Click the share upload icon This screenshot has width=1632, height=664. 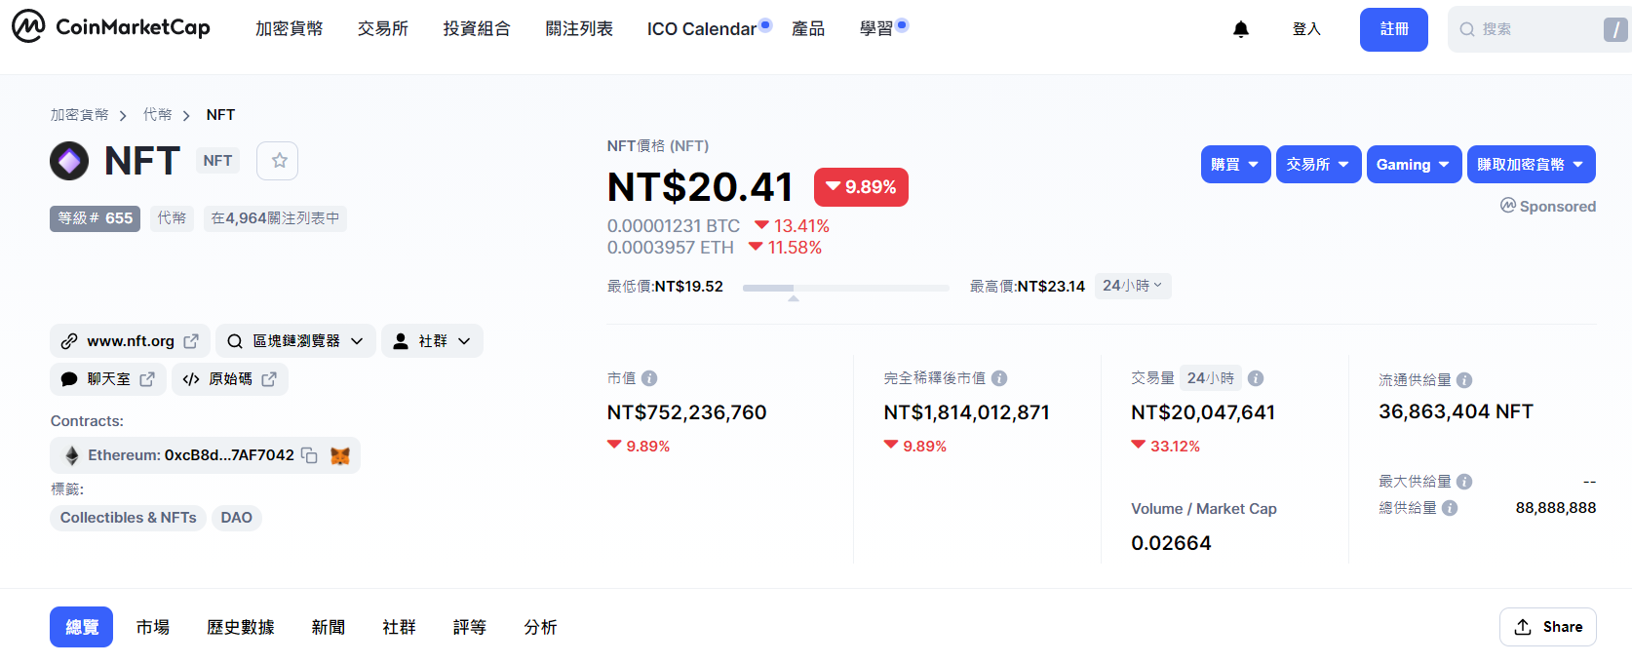[1523, 627]
